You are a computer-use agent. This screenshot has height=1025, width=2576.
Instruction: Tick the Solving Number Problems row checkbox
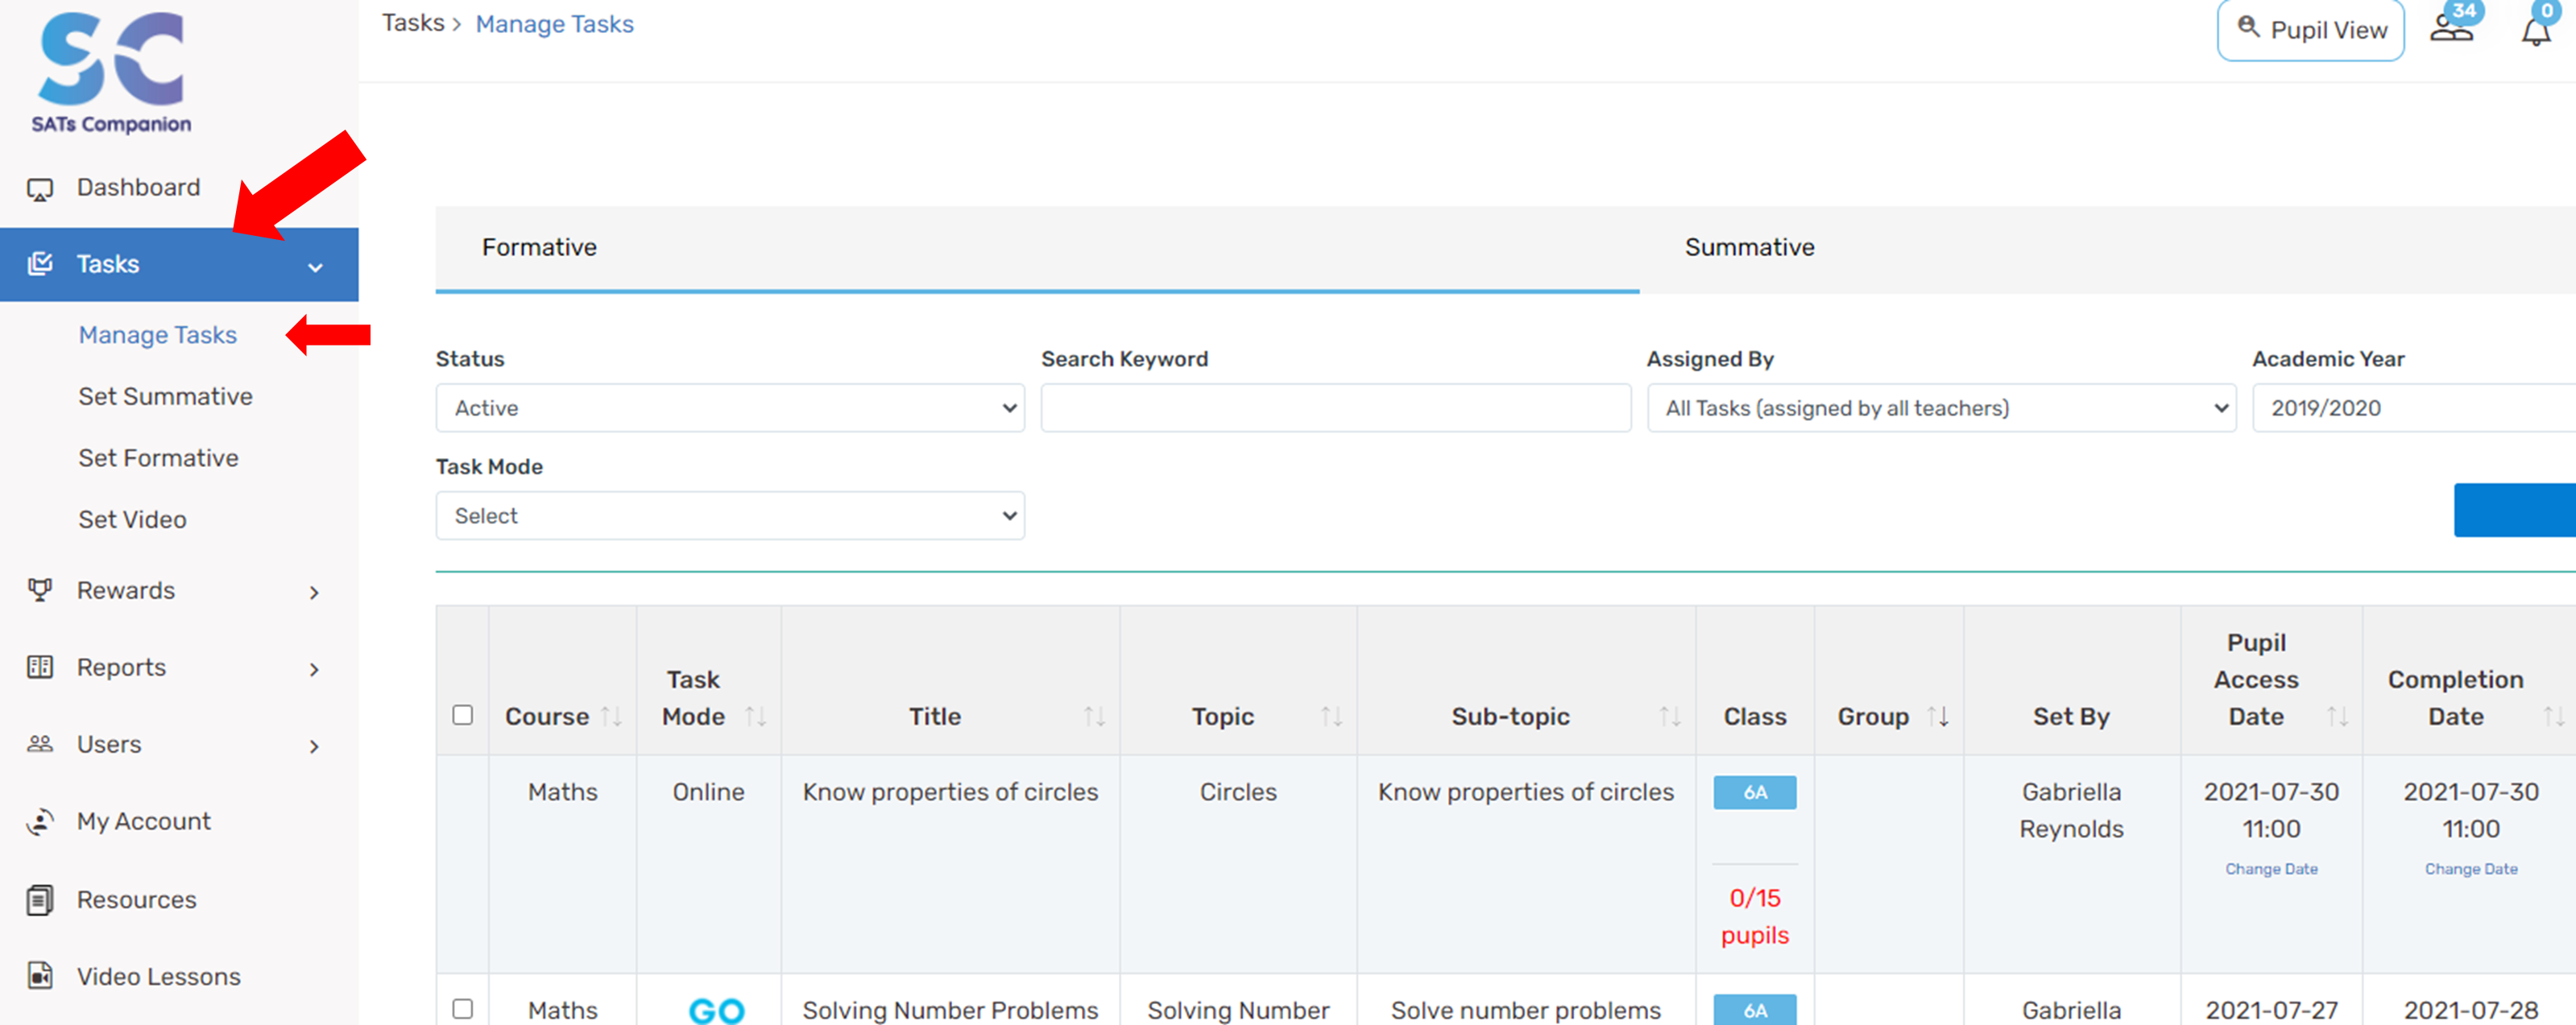462,1009
